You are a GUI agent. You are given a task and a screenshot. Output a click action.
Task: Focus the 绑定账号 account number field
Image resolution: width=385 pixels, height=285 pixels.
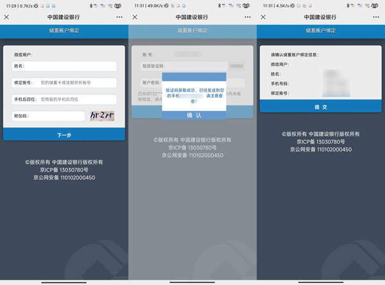coord(77,83)
